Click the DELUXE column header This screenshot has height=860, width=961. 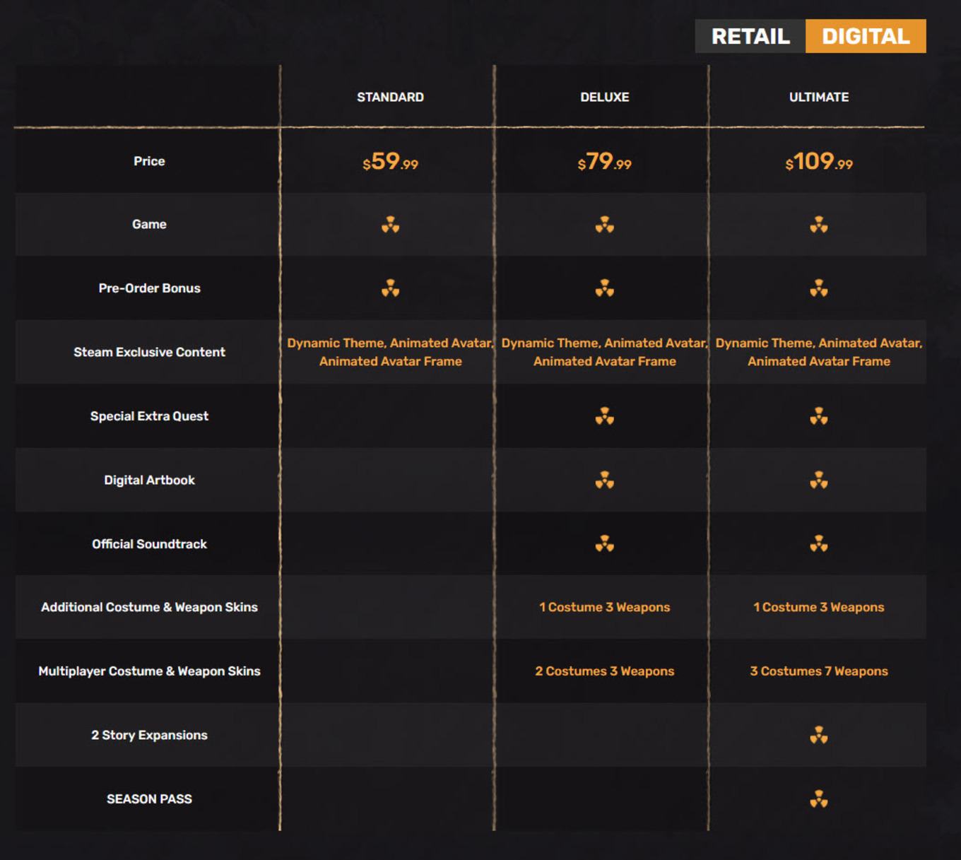(604, 97)
